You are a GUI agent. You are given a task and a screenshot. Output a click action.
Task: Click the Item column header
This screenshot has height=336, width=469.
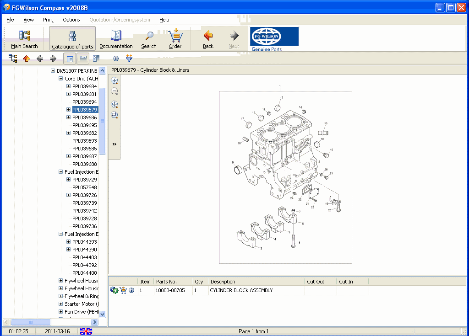click(x=146, y=282)
